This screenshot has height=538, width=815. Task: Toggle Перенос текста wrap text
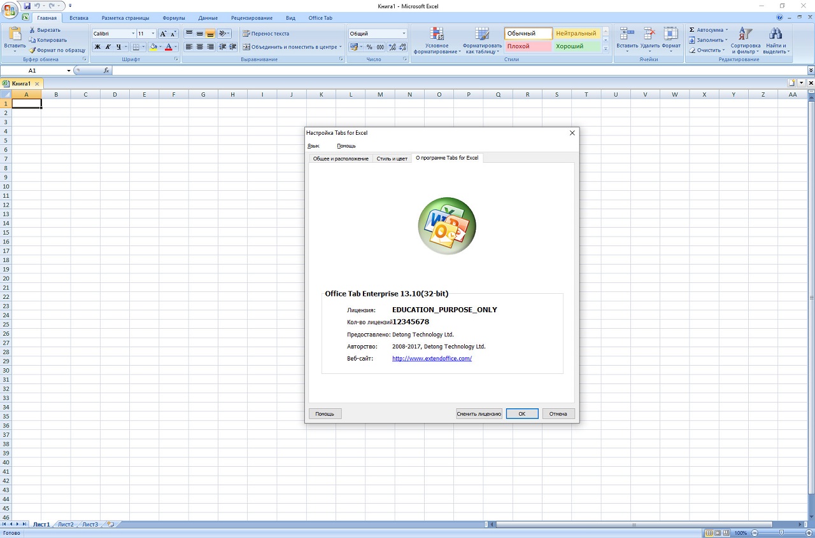click(x=266, y=34)
